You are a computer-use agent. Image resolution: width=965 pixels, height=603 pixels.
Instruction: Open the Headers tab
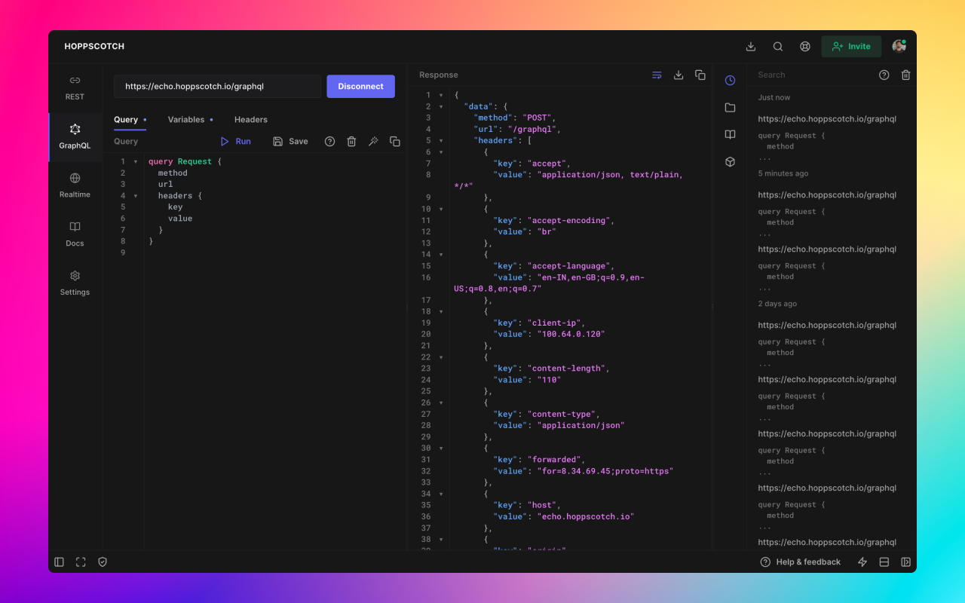251,120
